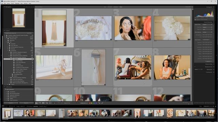Open the File menu
This screenshot has height=122, width=218.
click(2, 3)
